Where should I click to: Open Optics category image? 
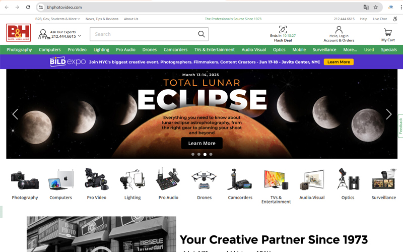pyautogui.click(x=348, y=179)
